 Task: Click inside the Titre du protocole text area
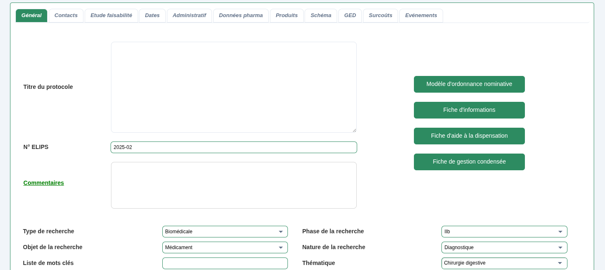[x=234, y=87]
